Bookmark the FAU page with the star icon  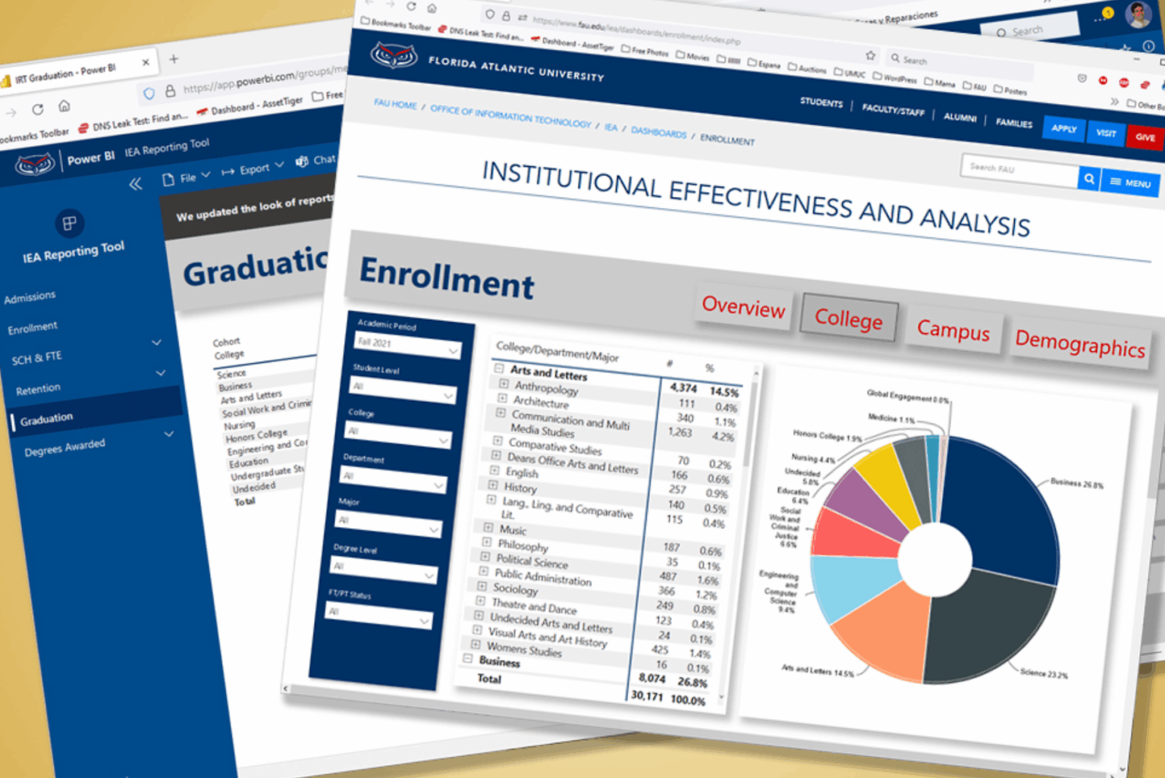tap(870, 55)
